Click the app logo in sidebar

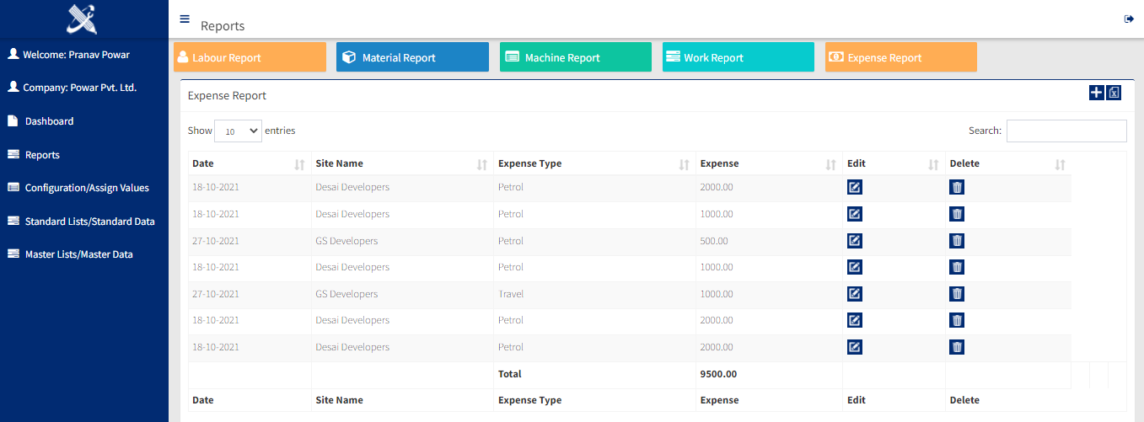pos(82,19)
